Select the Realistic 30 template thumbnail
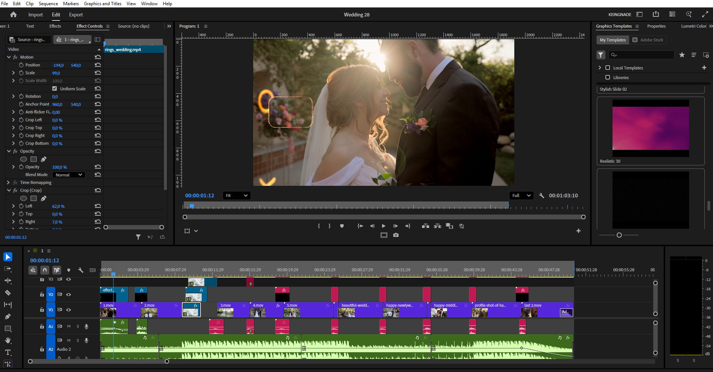 pyautogui.click(x=651, y=128)
